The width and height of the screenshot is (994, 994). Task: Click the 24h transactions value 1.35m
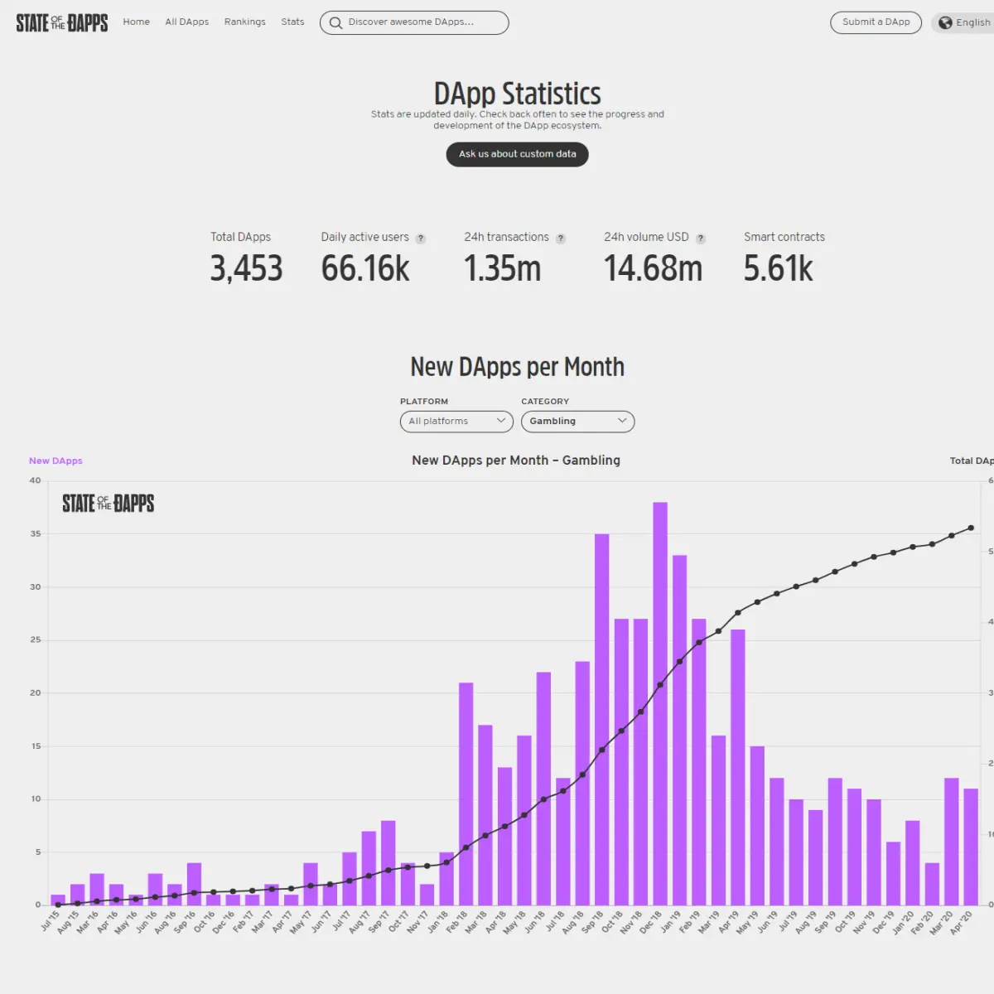coord(503,269)
